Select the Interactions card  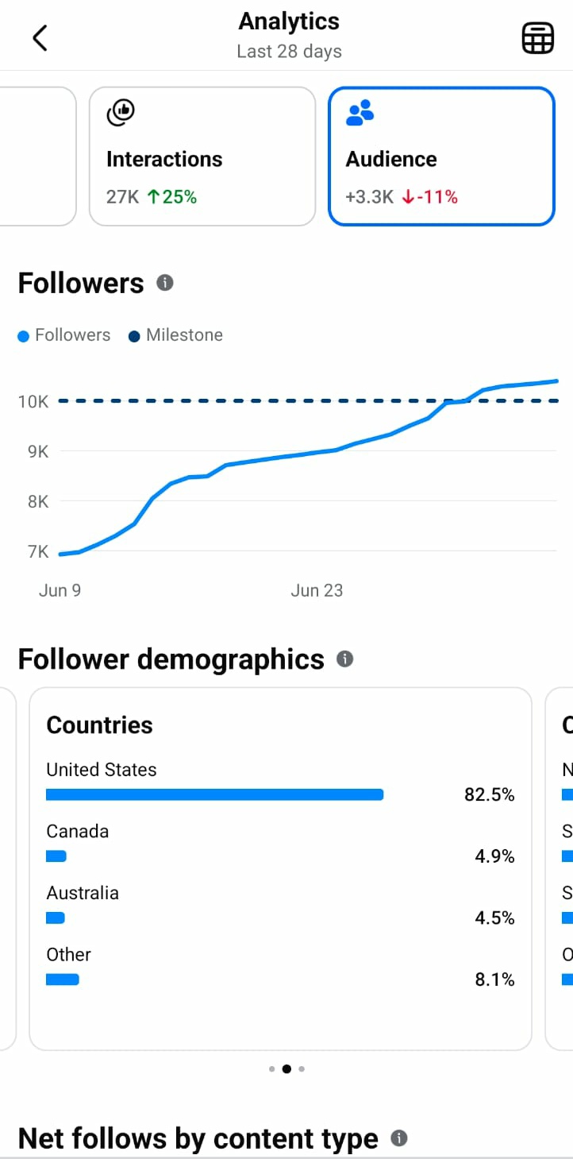202,156
